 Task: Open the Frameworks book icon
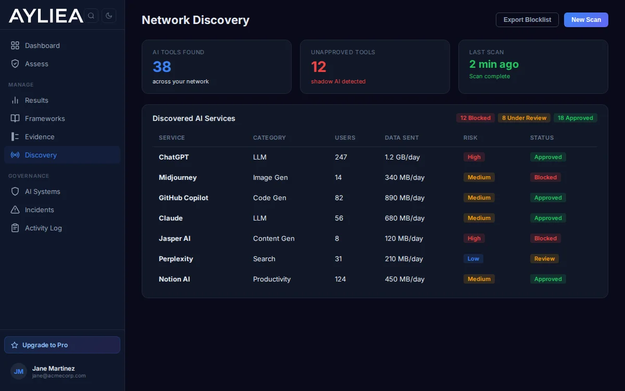tap(14, 118)
